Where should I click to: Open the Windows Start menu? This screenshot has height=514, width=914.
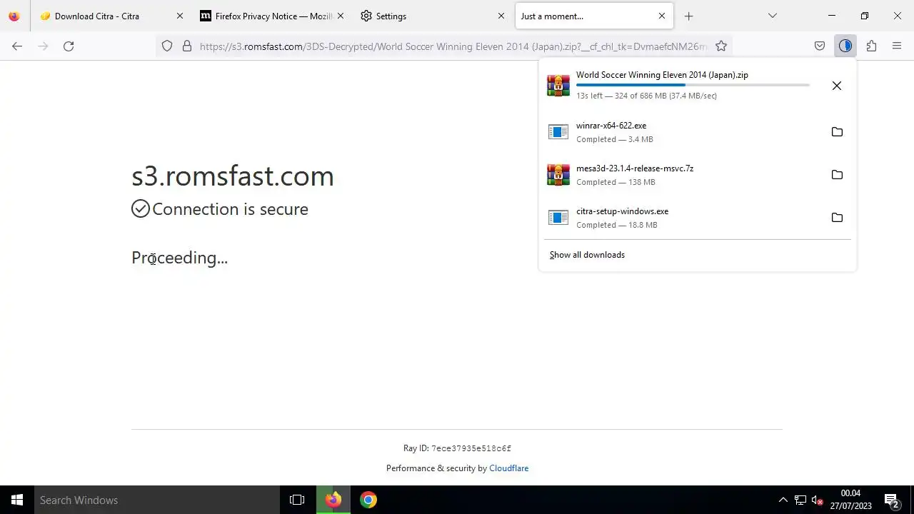pyautogui.click(x=17, y=500)
